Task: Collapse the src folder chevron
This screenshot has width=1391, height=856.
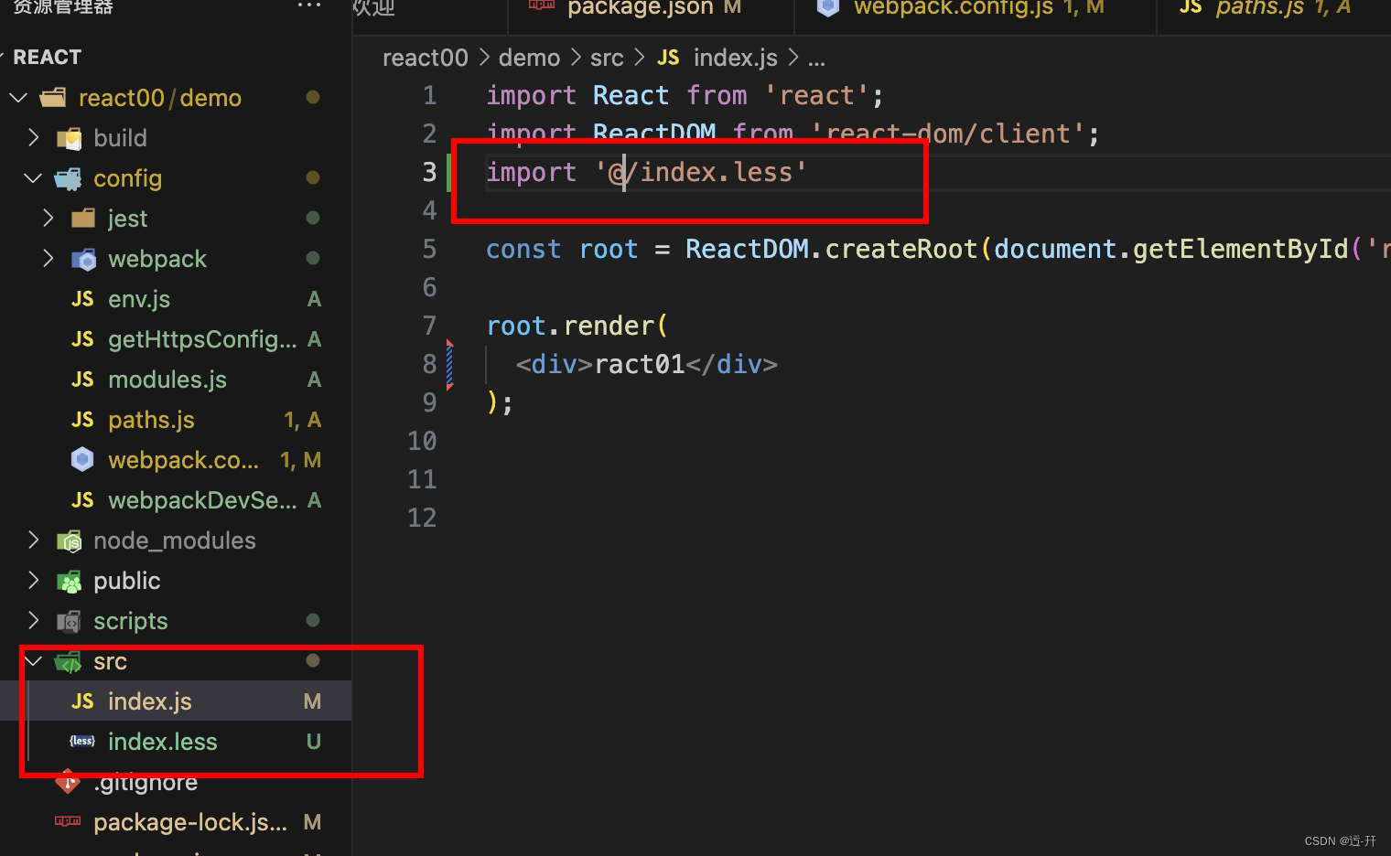Action: click(x=33, y=660)
